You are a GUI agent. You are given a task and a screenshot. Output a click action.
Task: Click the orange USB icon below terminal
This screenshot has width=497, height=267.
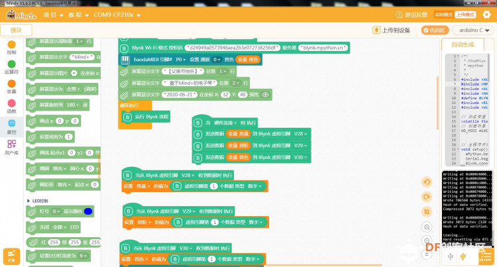pos(463,256)
